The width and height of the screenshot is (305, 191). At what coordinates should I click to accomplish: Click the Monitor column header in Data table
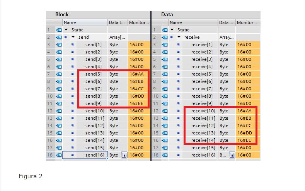click(x=247, y=22)
